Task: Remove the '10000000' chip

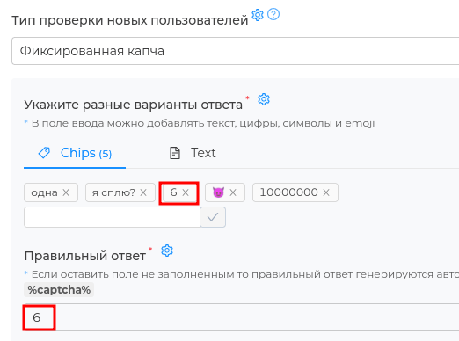Action: click(x=326, y=192)
